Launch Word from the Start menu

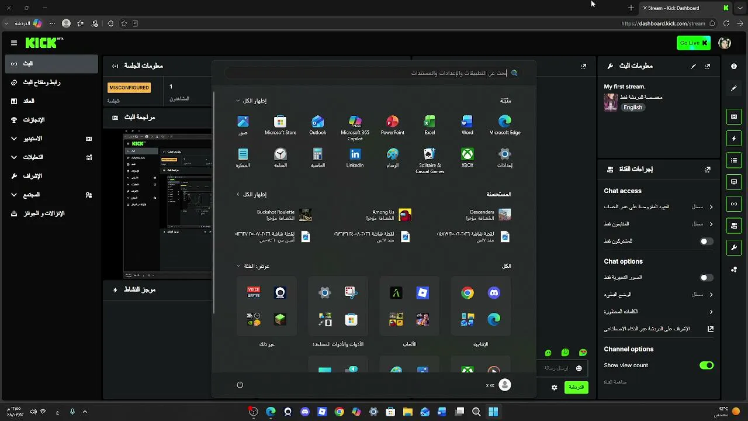467,125
